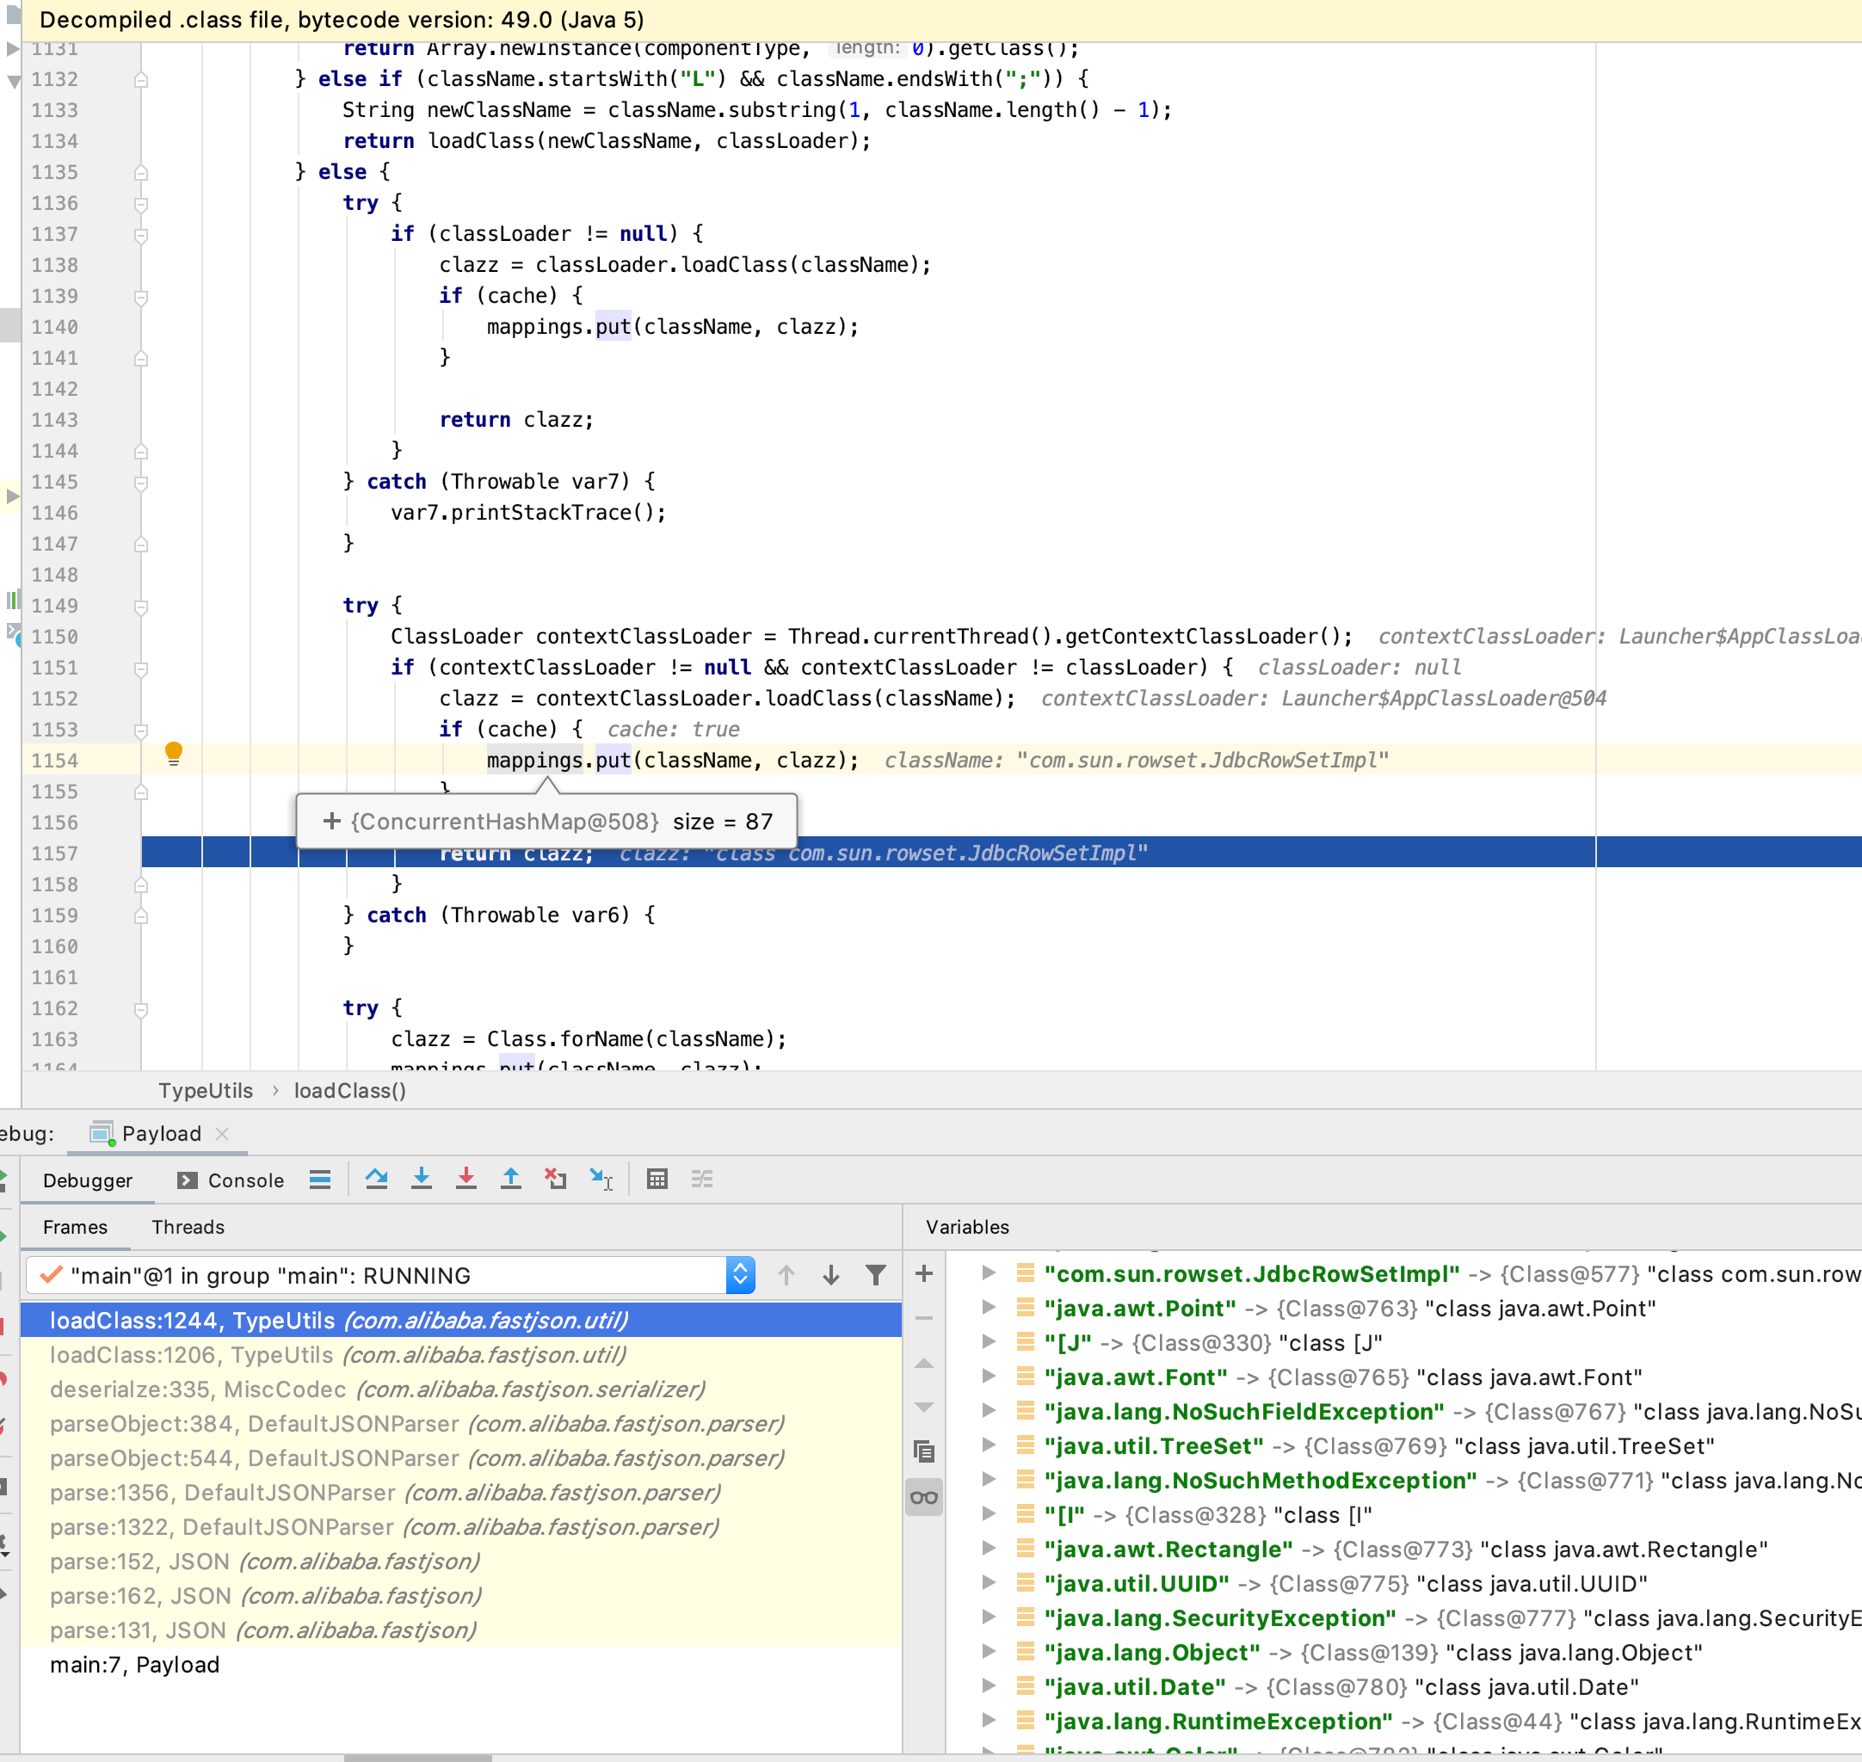Open the thread selector dropdown

click(x=740, y=1274)
